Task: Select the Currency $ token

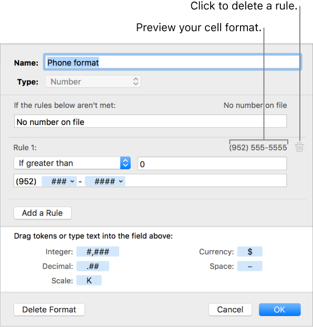Action: pyautogui.click(x=250, y=252)
